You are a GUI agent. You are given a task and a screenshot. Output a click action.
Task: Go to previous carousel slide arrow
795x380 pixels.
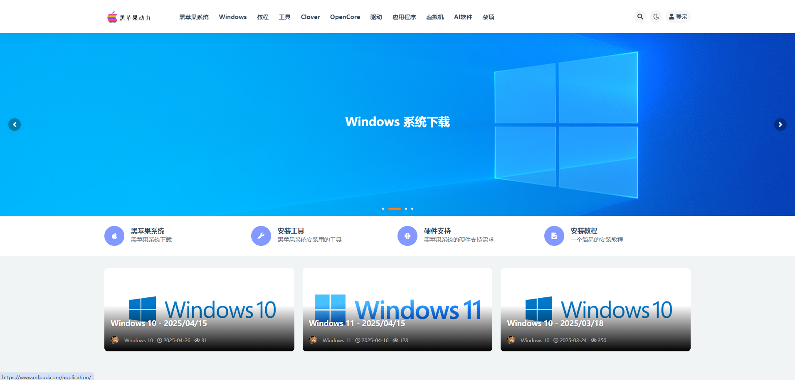(x=15, y=125)
